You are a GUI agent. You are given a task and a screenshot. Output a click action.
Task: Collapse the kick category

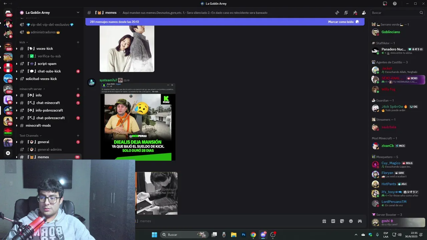(23, 42)
